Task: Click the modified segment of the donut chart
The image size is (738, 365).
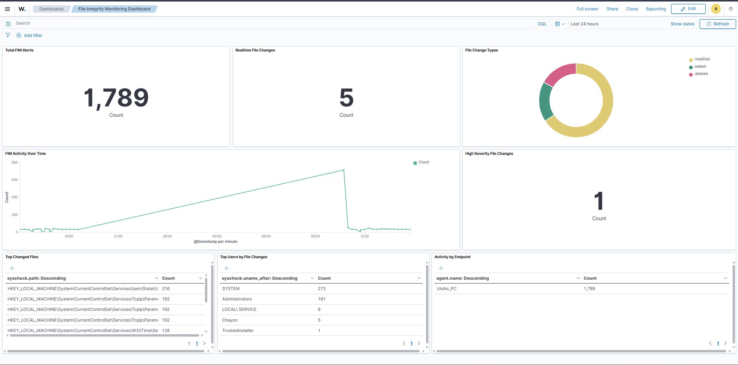Action: pyautogui.click(x=606, y=108)
